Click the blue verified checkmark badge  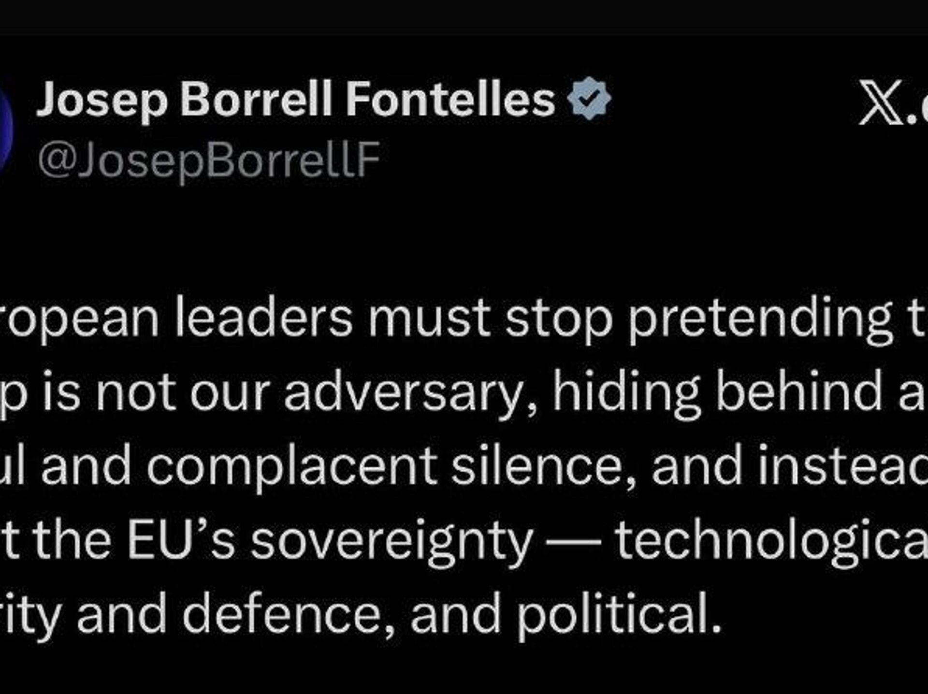589,98
